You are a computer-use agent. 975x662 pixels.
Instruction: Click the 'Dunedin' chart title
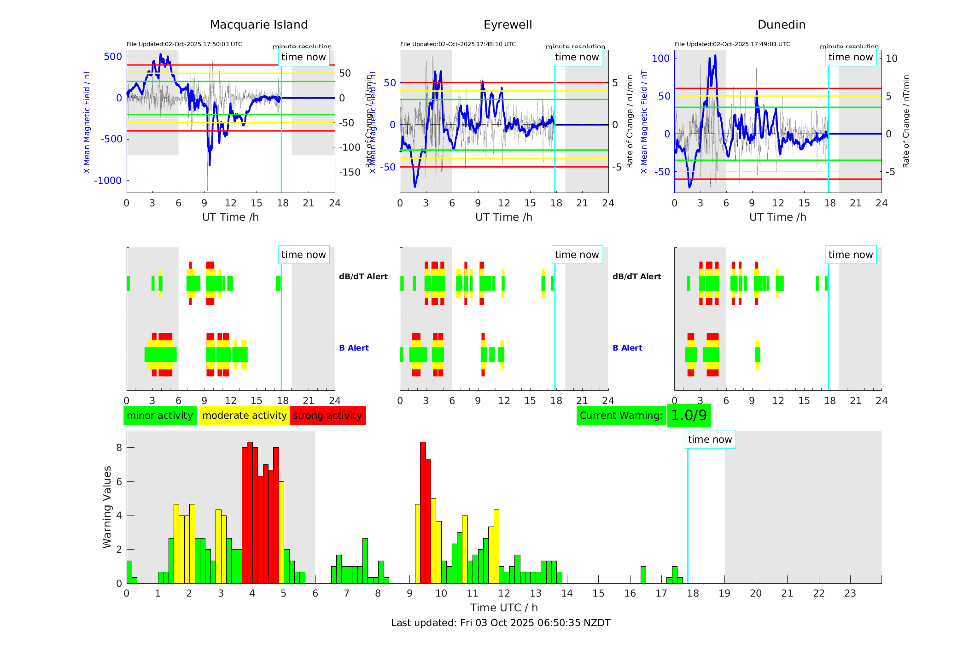(x=782, y=25)
